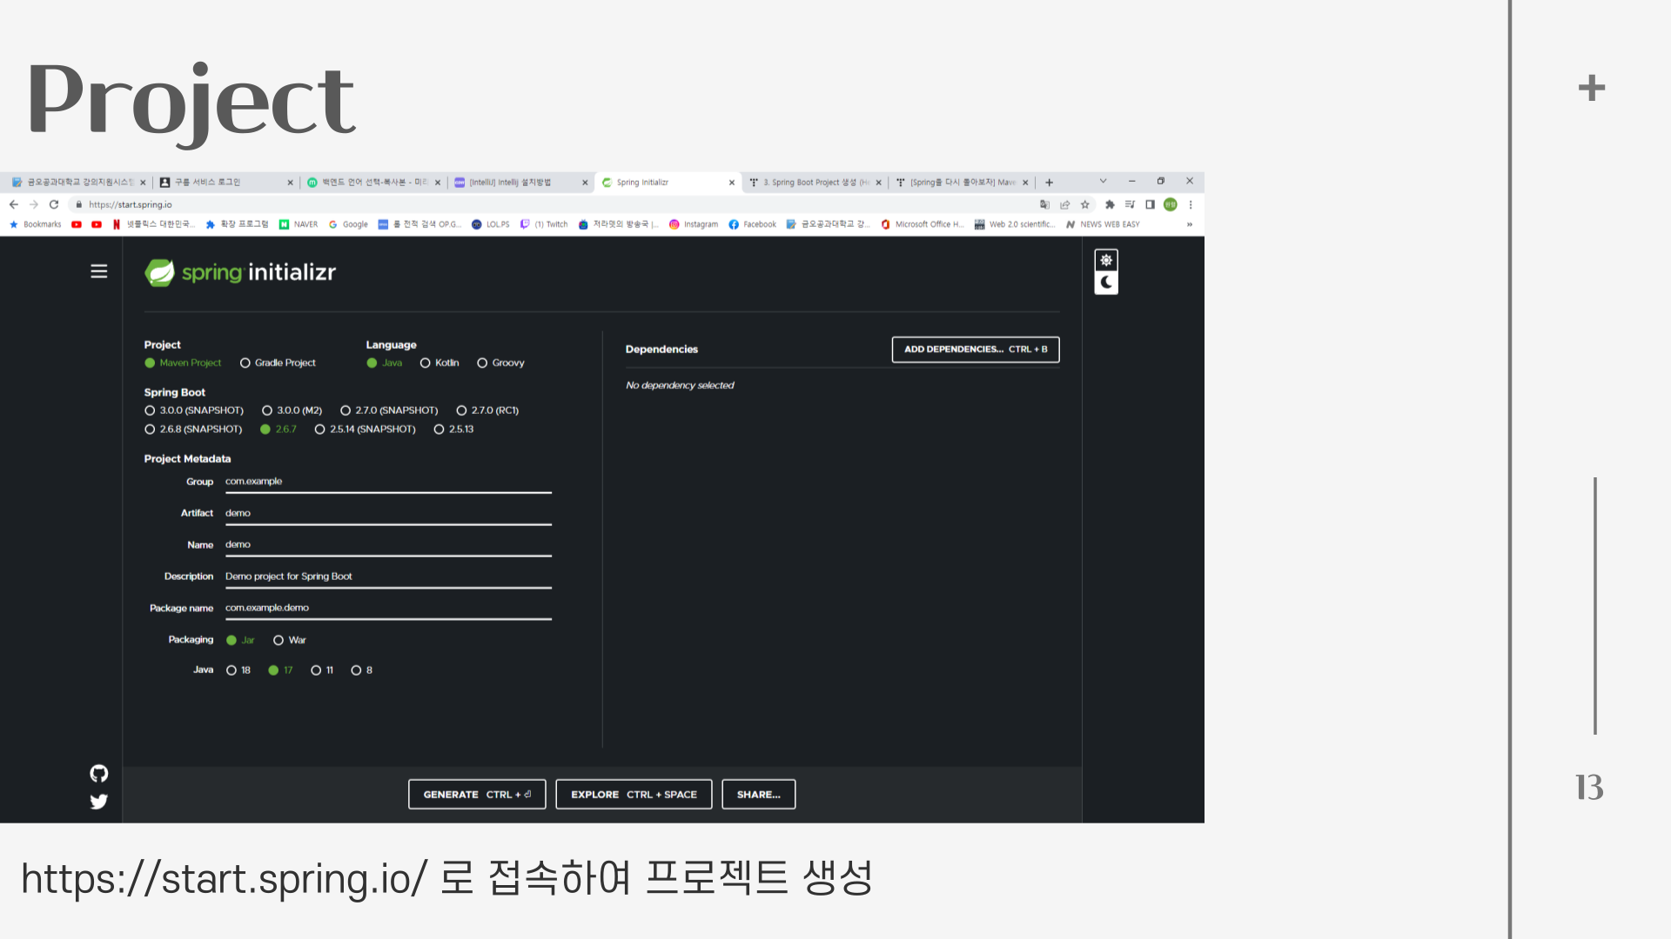Bookmark page with the star icon
This screenshot has height=939, width=1671.
1085,204
